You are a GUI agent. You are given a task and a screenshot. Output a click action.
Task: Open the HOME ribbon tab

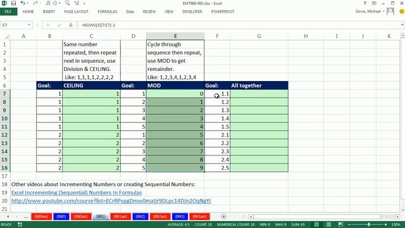(x=28, y=11)
